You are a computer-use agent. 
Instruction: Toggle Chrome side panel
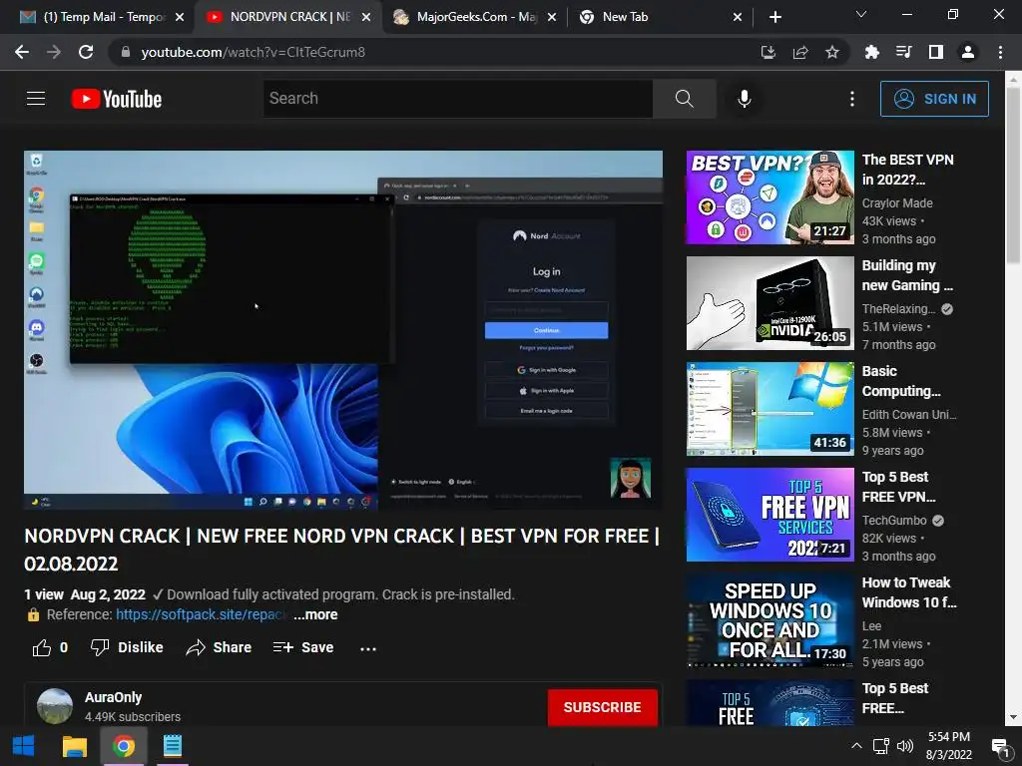936,52
